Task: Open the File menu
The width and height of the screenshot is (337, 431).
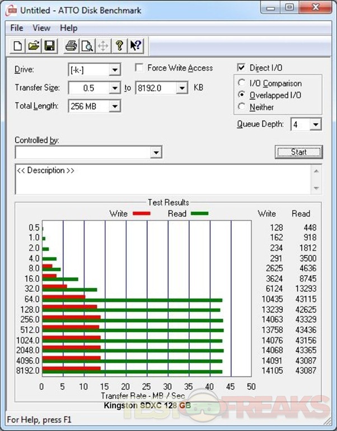Action: [16, 28]
